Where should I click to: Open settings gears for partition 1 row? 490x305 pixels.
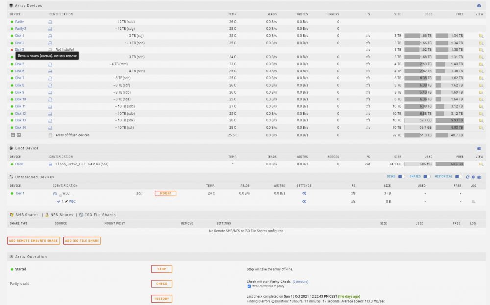pos(304,202)
